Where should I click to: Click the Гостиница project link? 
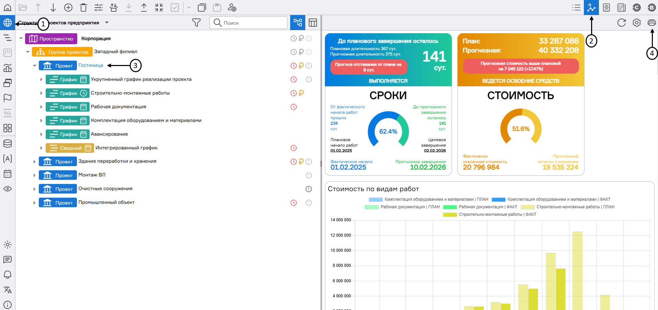tap(91, 65)
